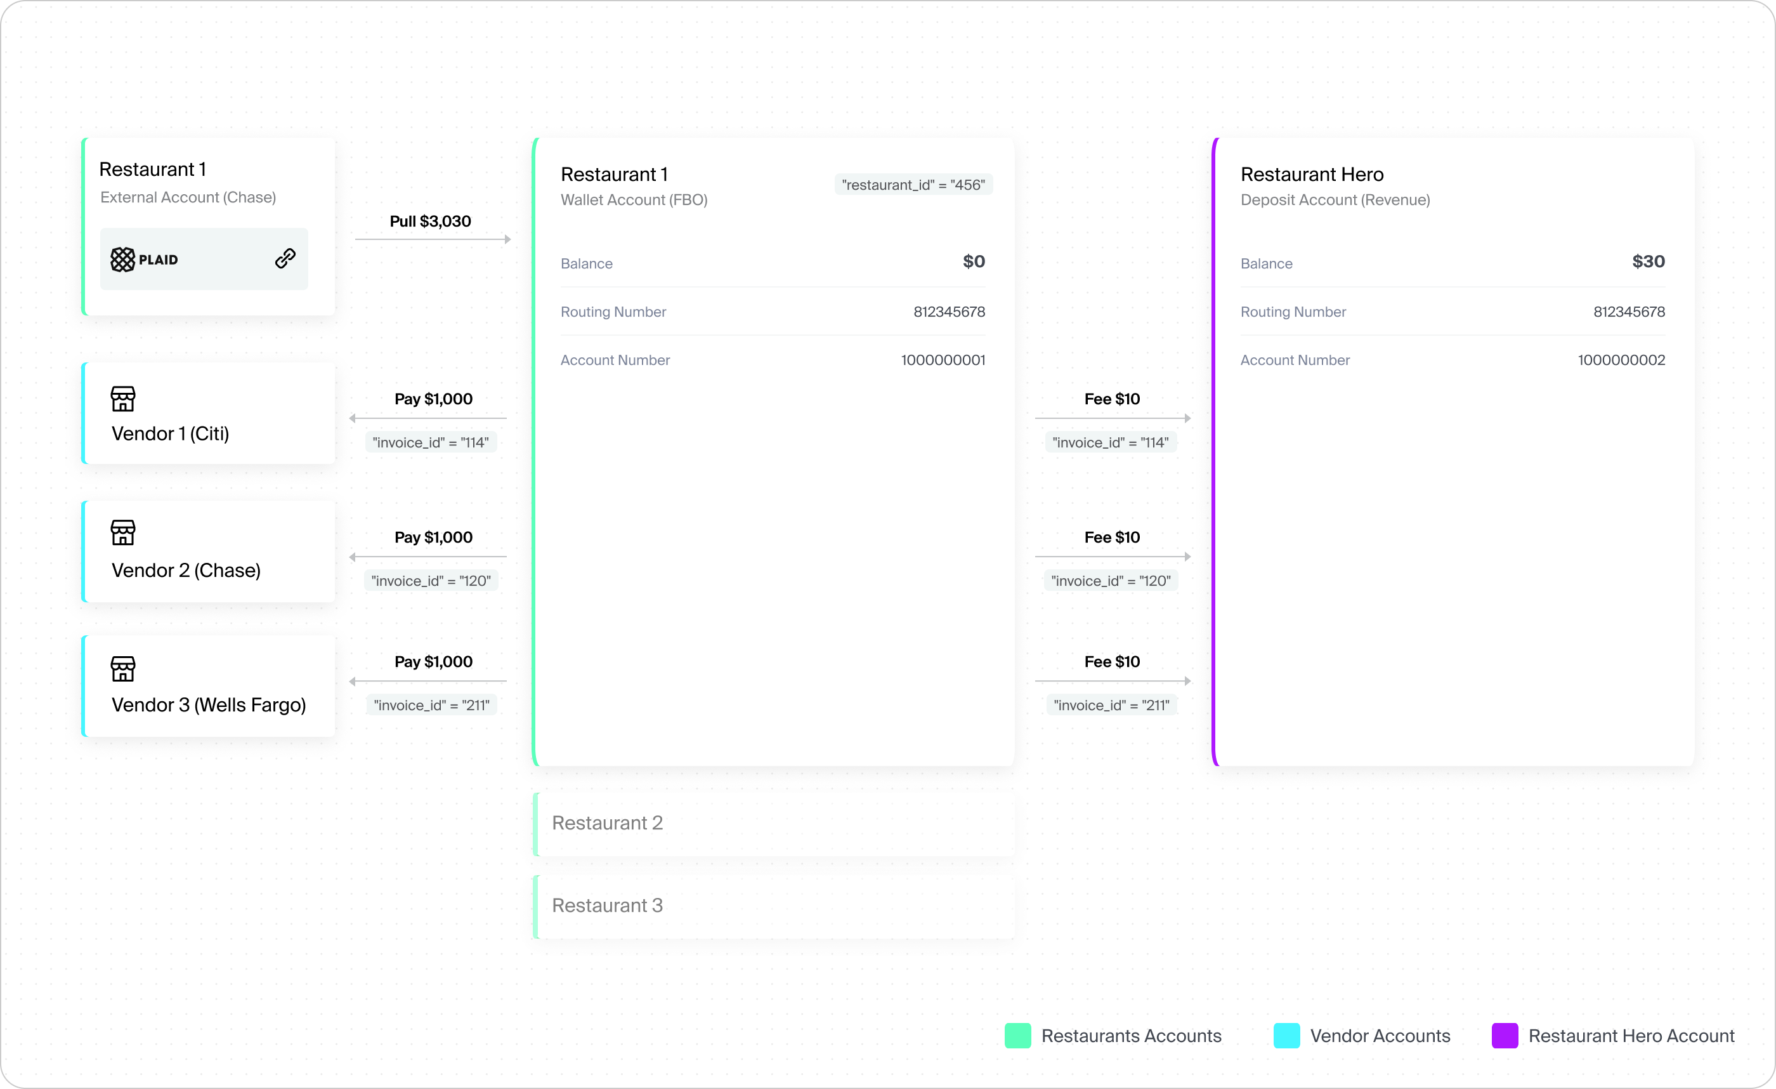Click the Pull $3,030 transfer label
Image resolution: width=1776 pixels, height=1089 pixels.
click(430, 221)
